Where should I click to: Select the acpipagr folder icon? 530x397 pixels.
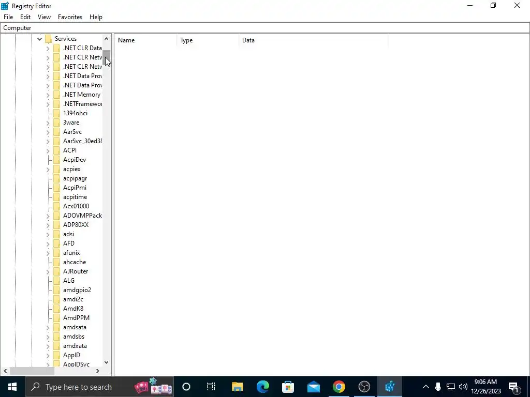[57, 178]
